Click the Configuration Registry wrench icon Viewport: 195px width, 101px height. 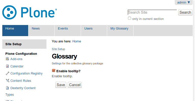(x=7, y=73)
